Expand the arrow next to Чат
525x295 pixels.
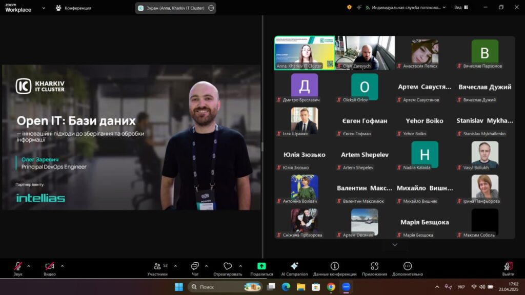click(206, 266)
